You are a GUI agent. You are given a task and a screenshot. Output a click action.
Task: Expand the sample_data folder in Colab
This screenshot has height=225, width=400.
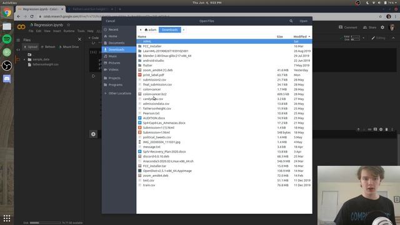(x=24, y=60)
